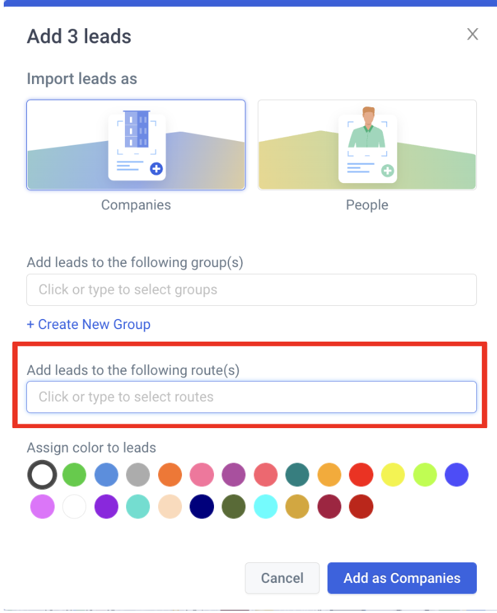Close the Add 3 leads dialog

(x=473, y=34)
